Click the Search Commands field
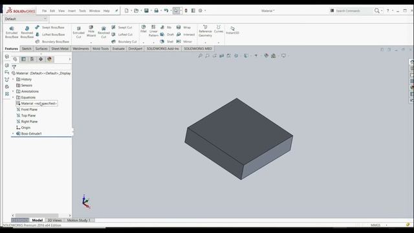 click(x=351, y=11)
